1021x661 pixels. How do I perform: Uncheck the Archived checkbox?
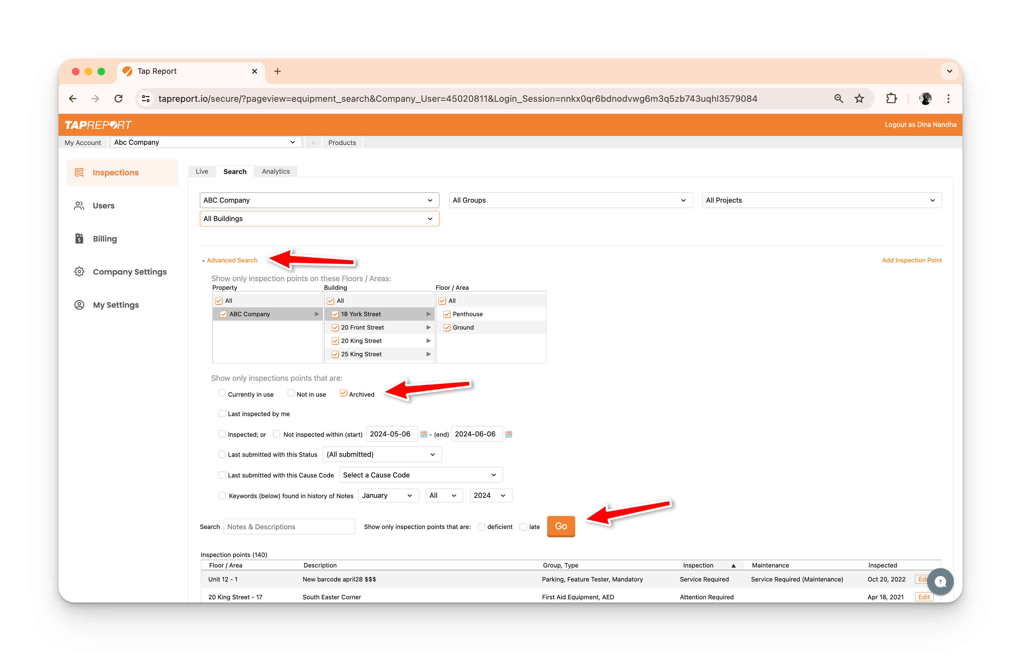point(343,393)
